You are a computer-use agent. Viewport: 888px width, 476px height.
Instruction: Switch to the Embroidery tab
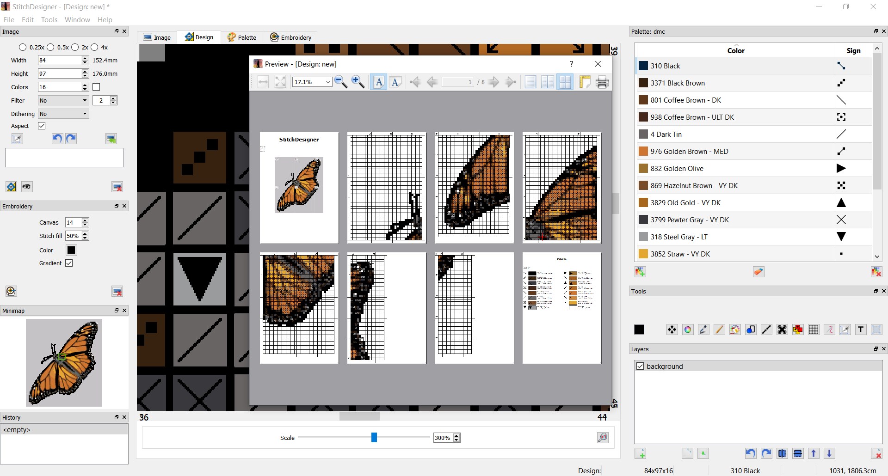[291, 37]
